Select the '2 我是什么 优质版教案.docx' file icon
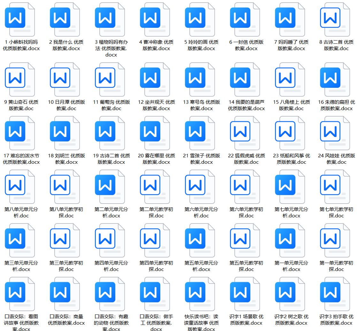This screenshot has width=357, height=331. pyautogui.click(x=65, y=19)
